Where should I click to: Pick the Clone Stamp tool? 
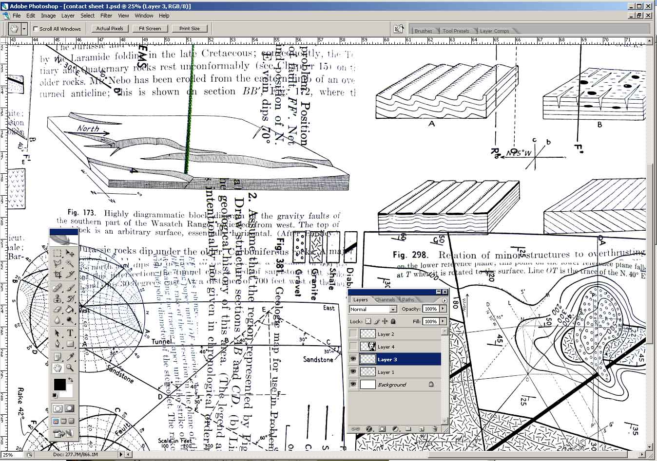point(58,298)
